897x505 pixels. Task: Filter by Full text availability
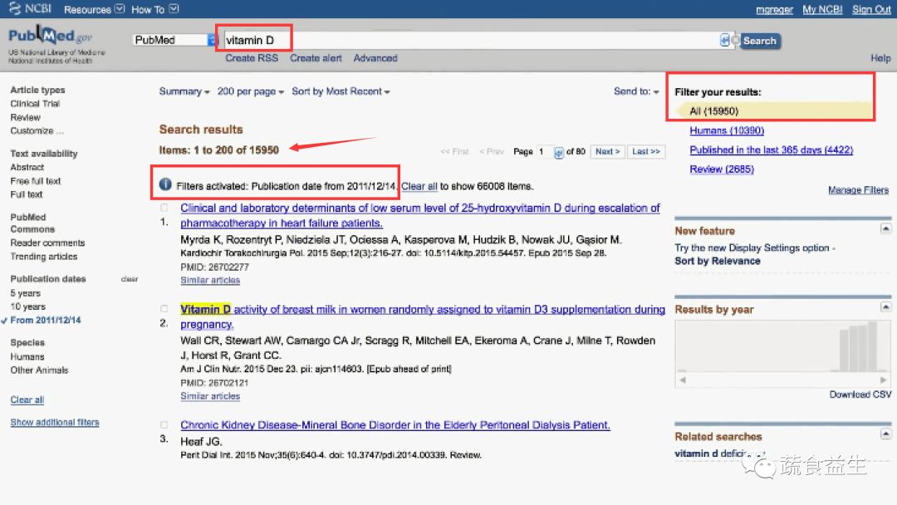[x=27, y=194]
